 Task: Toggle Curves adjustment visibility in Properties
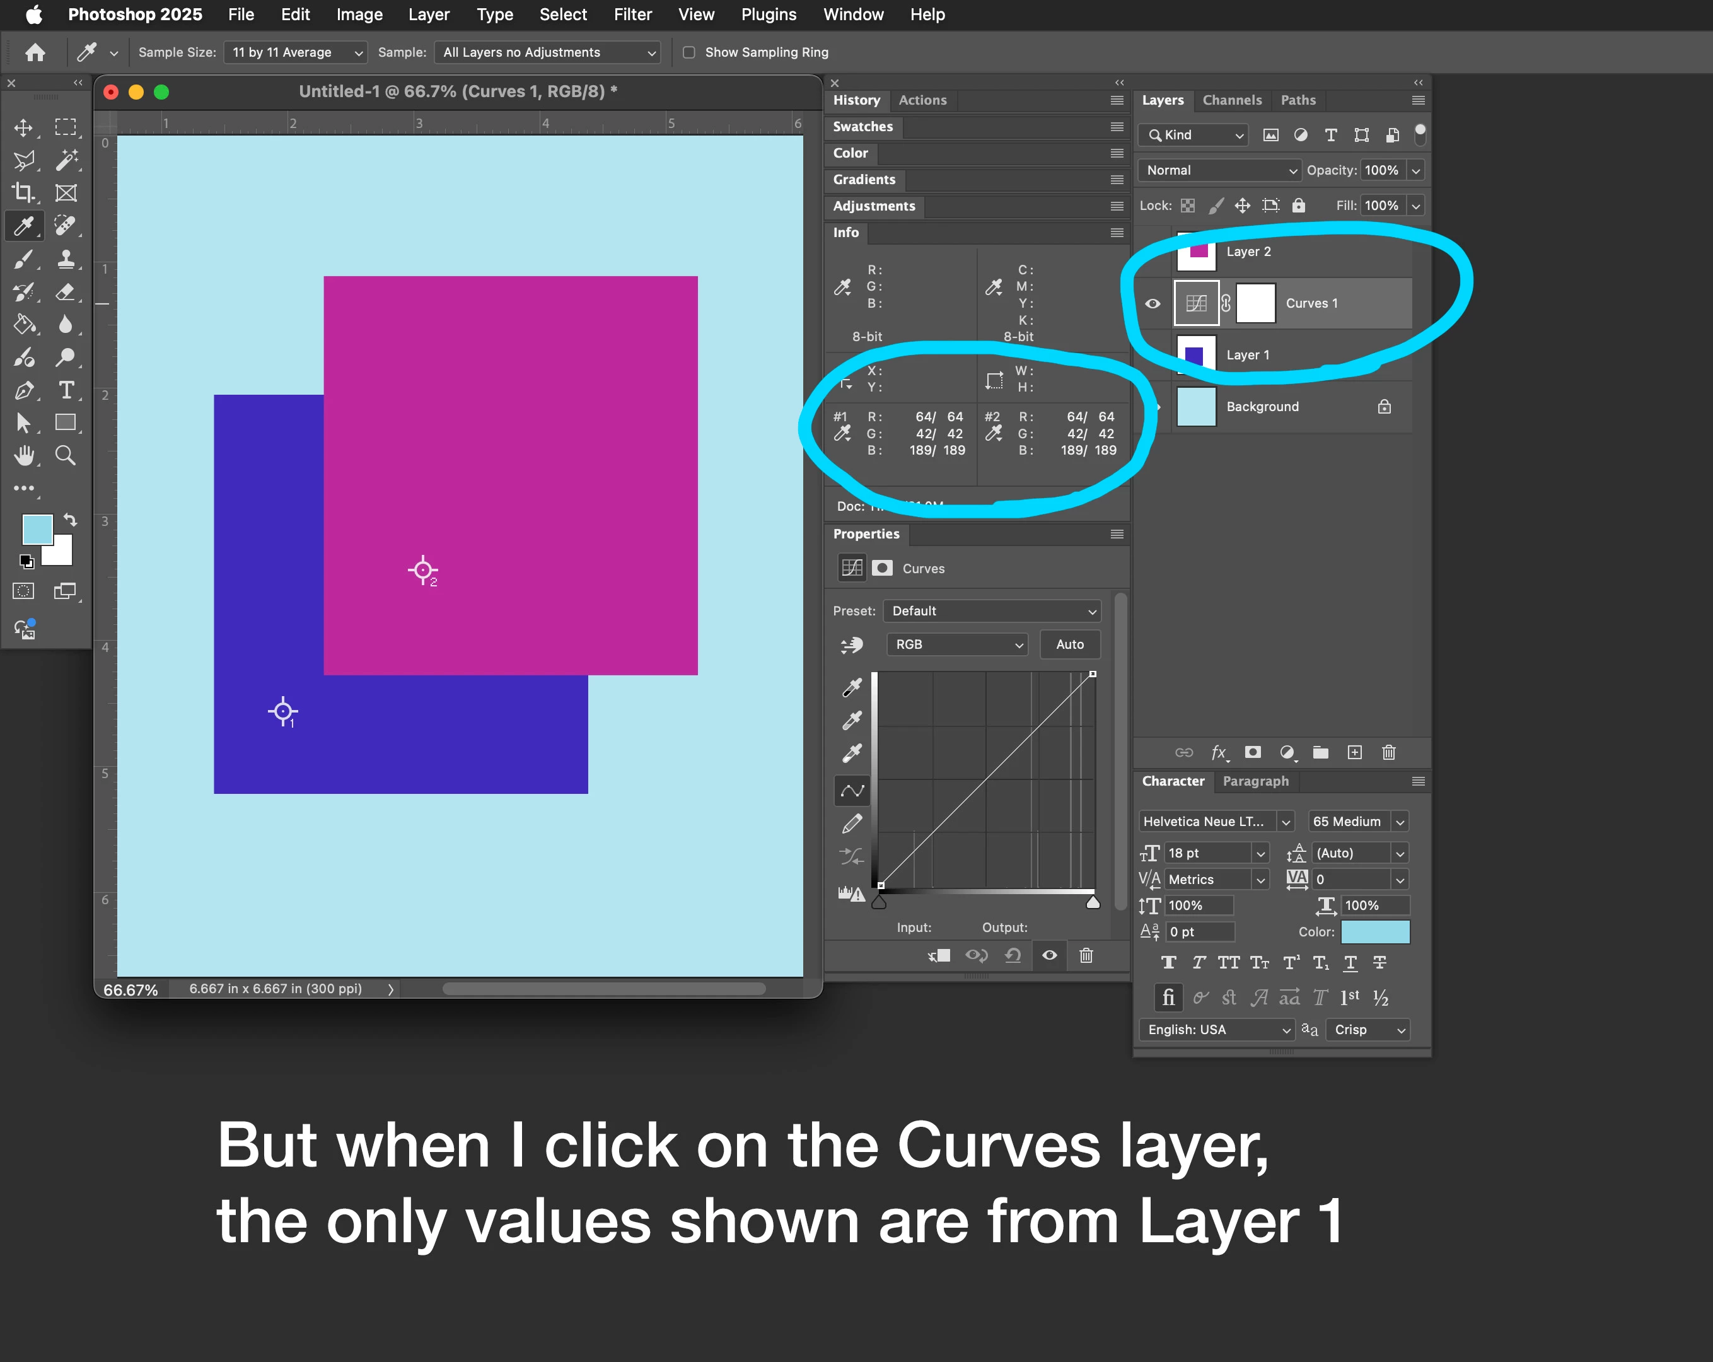[1048, 955]
